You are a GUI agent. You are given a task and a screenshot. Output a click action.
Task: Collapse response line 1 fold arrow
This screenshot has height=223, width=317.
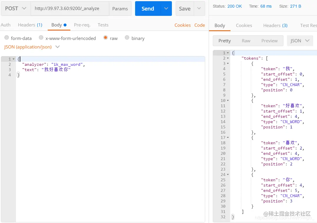[228, 53]
